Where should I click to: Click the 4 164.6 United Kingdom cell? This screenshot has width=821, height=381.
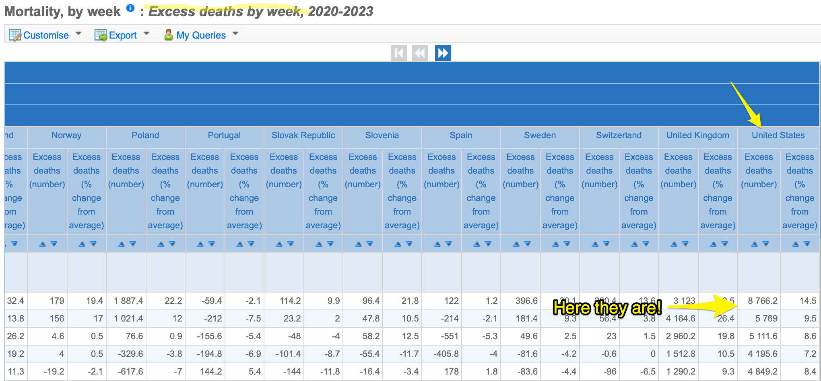(679, 318)
